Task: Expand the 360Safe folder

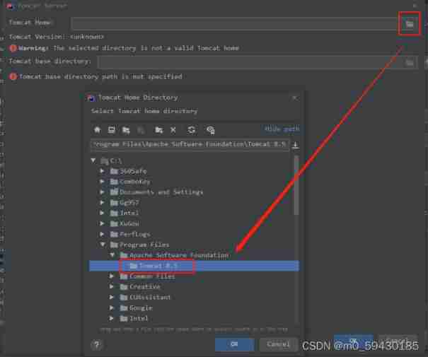Action: click(x=102, y=171)
